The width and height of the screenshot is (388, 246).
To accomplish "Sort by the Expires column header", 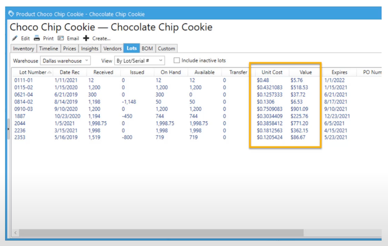I will click(x=339, y=73).
